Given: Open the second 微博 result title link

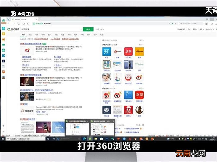Looking at the screenshot, I should point(31,75).
